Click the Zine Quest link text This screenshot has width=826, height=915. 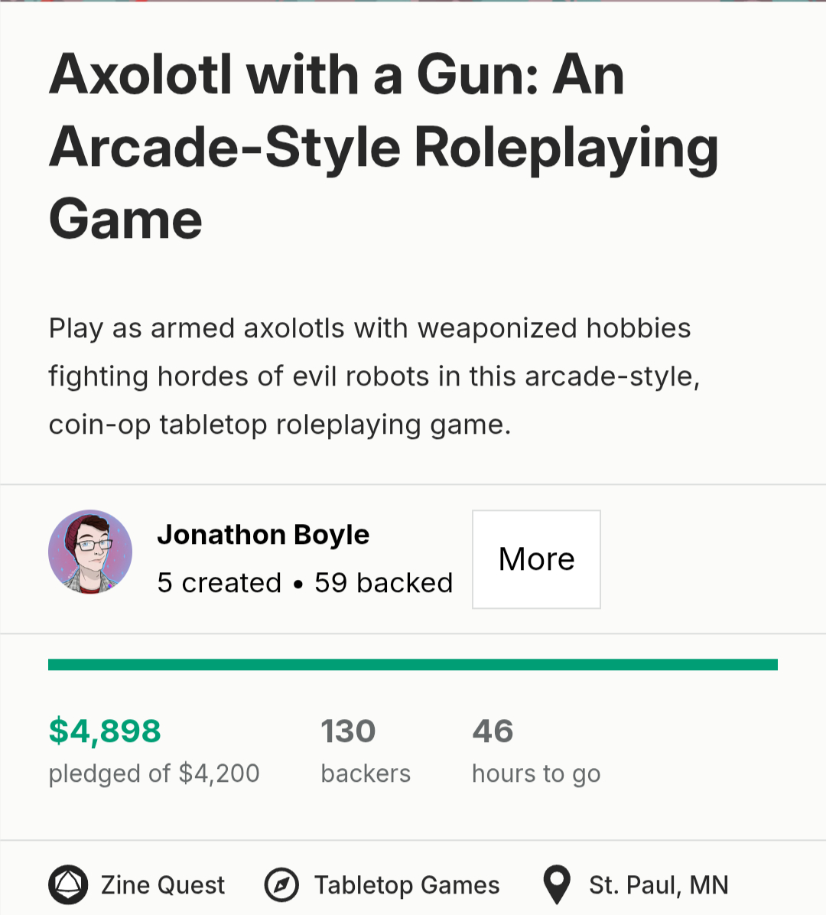pyautogui.click(x=163, y=885)
